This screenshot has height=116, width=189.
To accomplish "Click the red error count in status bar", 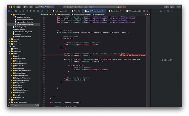I will (x=123, y=7).
